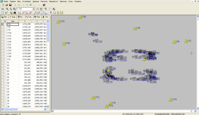Click the map view vertical scroll down arrow
Screen dimensions: 199x115
click(198, 108)
